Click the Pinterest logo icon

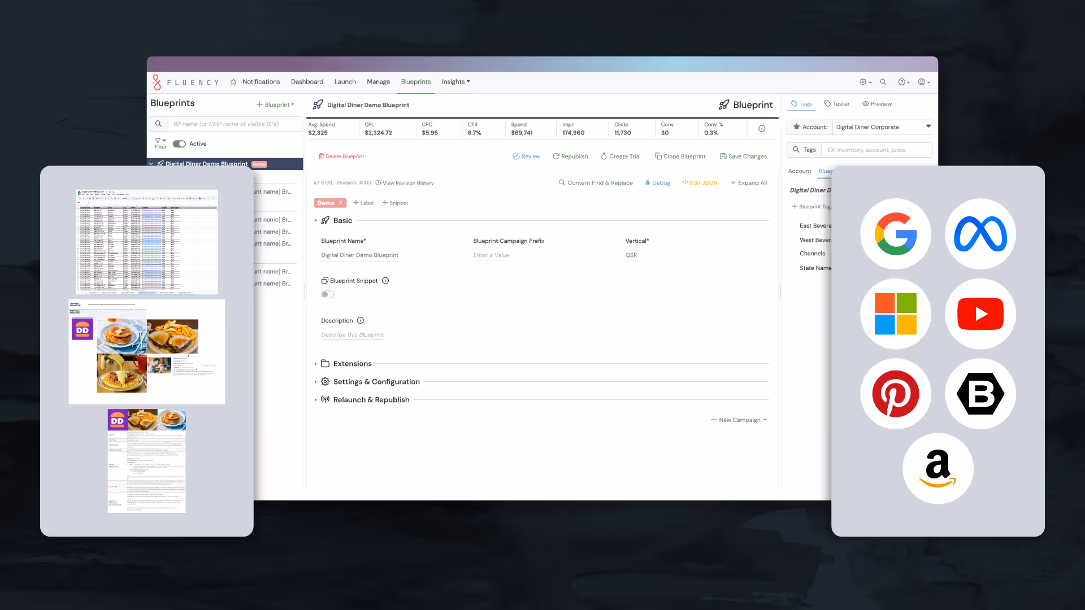[895, 394]
